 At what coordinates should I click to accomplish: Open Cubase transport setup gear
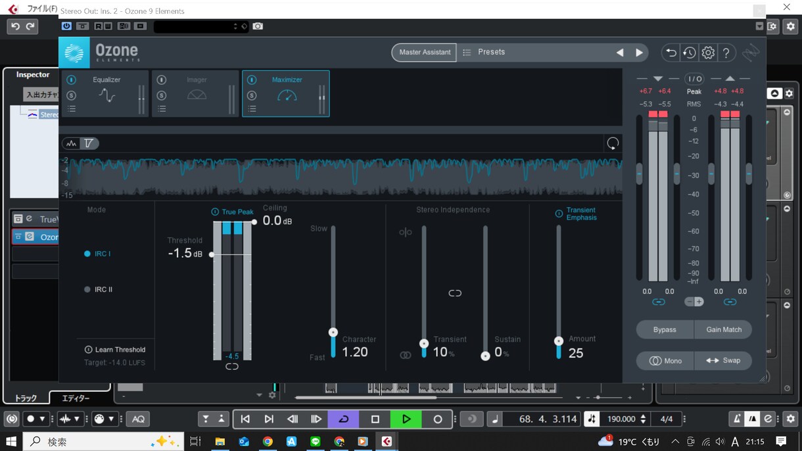click(791, 419)
